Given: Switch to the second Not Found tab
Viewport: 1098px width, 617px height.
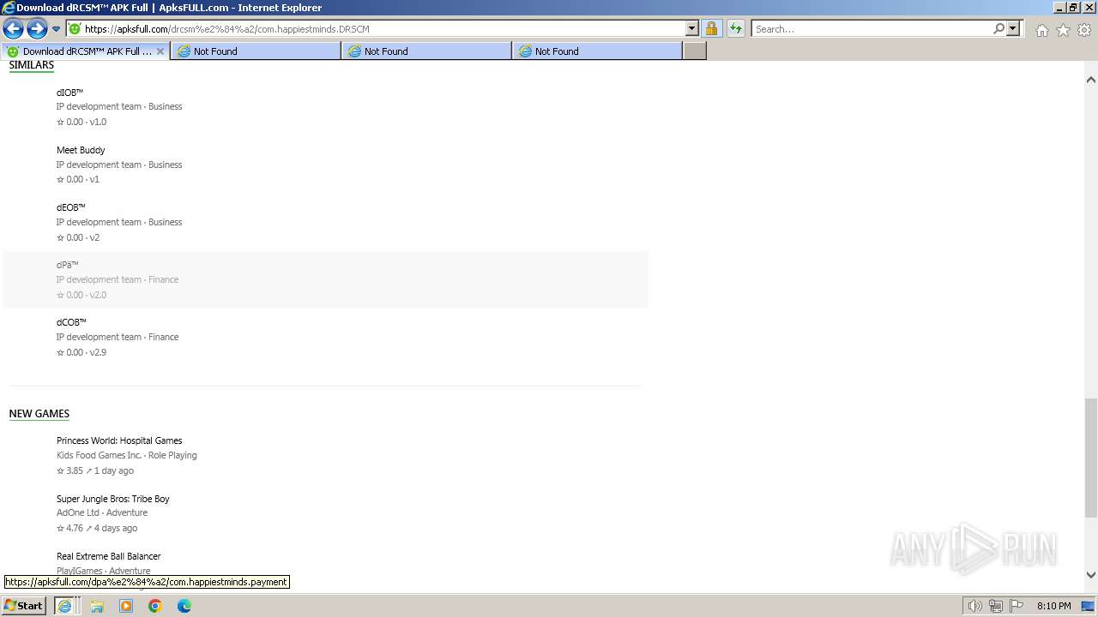Looking at the screenshot, I should click(426, 51).
